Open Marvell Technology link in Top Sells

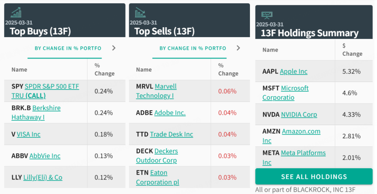click(165, 86)
